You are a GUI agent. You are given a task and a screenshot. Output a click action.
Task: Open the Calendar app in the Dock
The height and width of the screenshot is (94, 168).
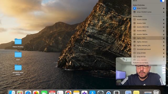(x=52, y=92)
